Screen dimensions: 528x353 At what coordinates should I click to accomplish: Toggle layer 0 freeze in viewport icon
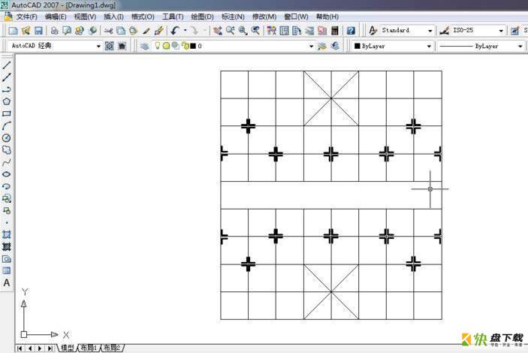(176, 46)
